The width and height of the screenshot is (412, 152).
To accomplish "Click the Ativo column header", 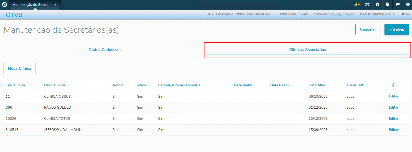I will pyautogui.click(x=141, y=85).
